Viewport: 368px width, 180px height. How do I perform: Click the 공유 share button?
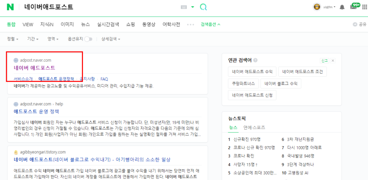360,24
